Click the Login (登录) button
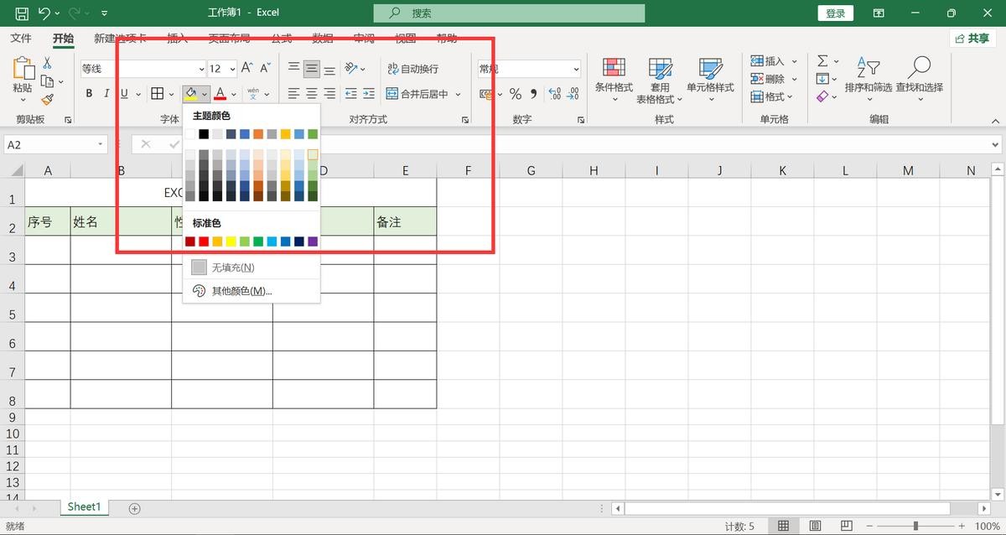 pos(835,13)
